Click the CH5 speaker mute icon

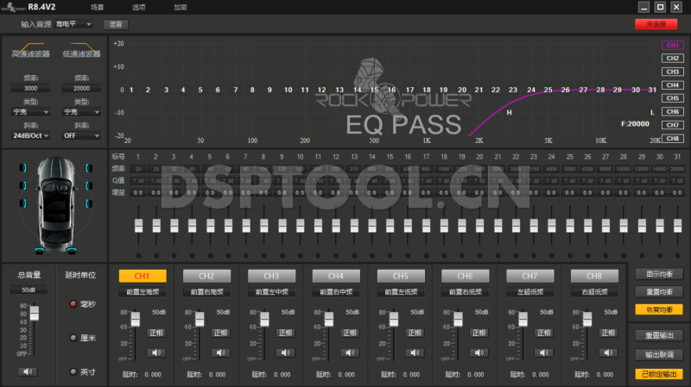415,352
